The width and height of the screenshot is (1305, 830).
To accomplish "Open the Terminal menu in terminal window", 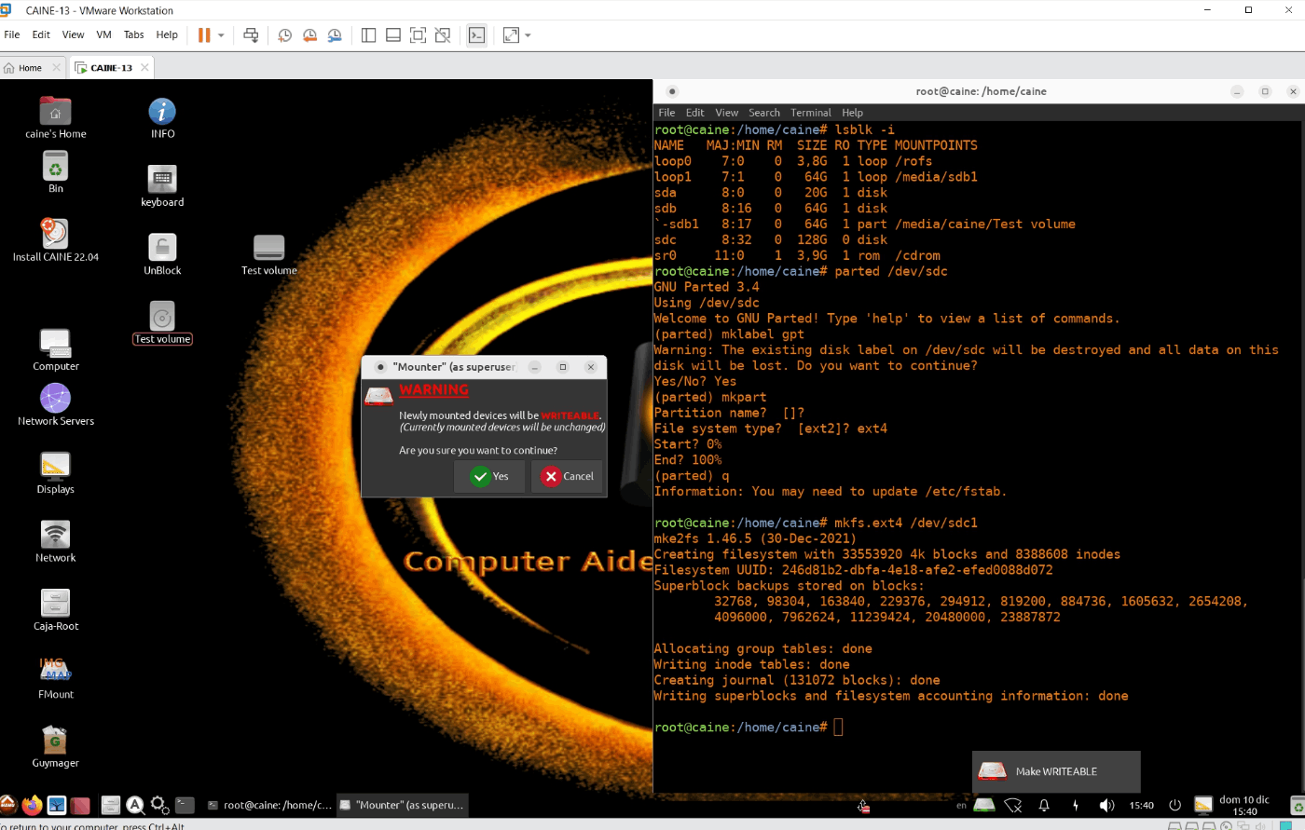I will click(x=811, y=113).
